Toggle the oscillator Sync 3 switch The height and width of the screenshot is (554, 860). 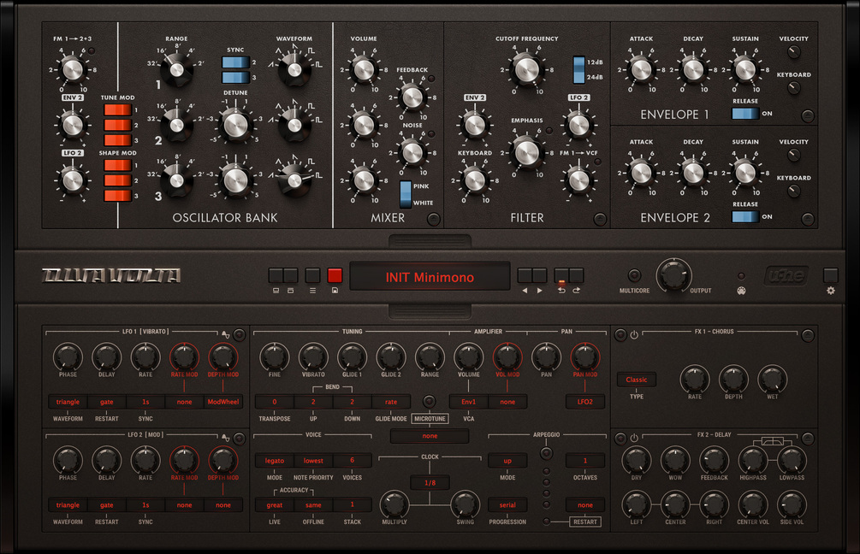[236, 77]
